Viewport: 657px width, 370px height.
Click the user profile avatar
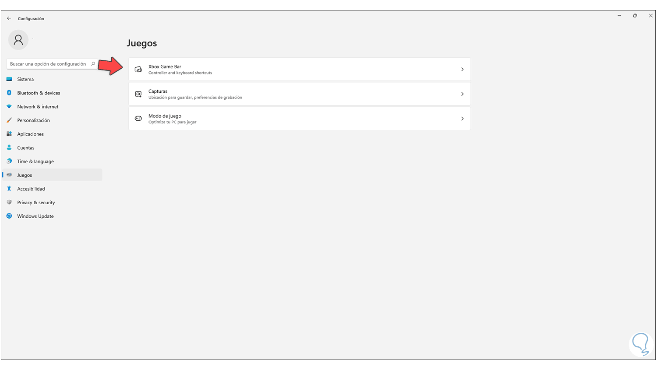coord(18,40)
